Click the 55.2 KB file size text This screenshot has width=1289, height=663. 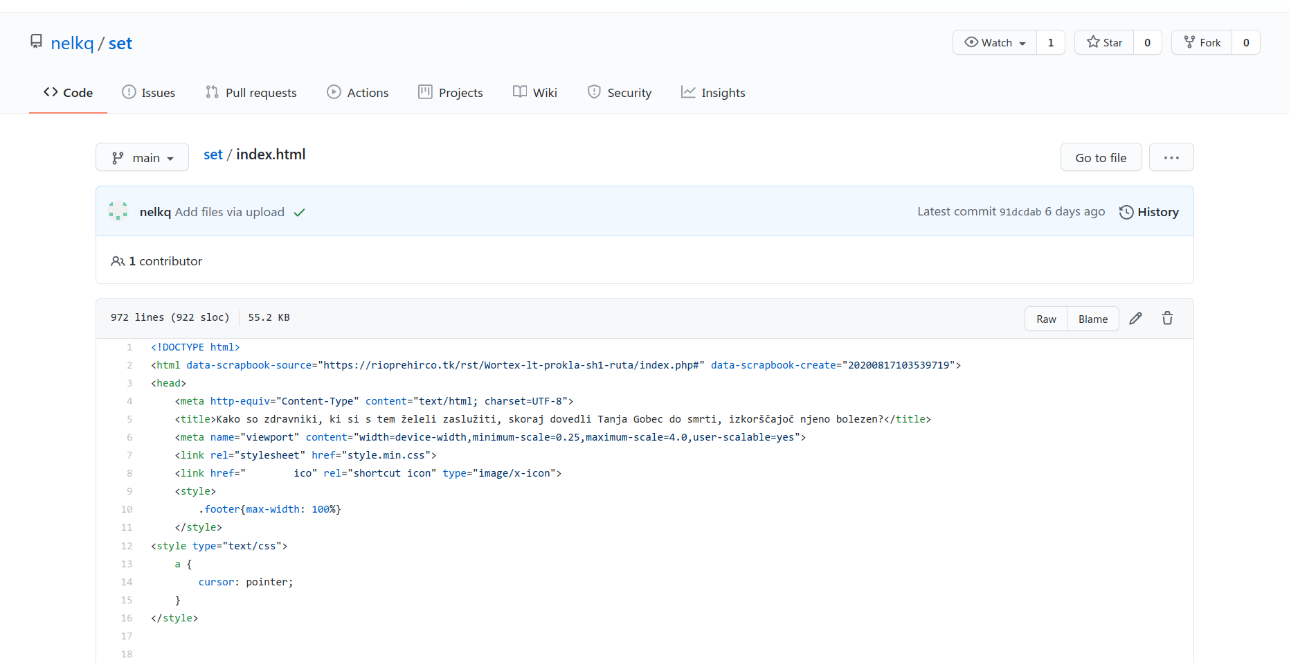pyautogui.click(x=269, y=317)
